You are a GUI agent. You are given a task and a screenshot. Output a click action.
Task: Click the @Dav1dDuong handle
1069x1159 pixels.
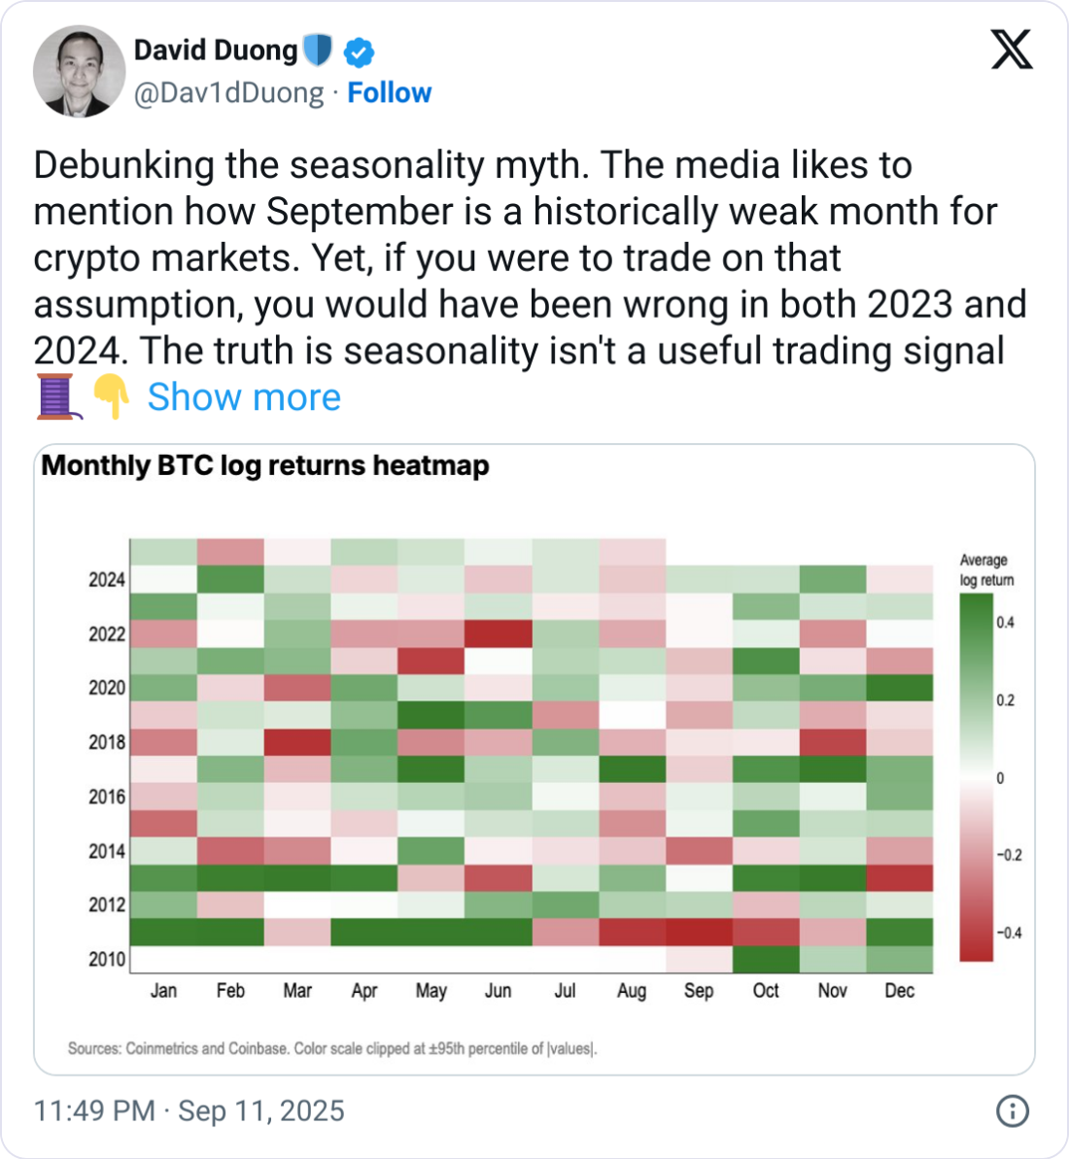pyautogui.click(x=228, y=93)
